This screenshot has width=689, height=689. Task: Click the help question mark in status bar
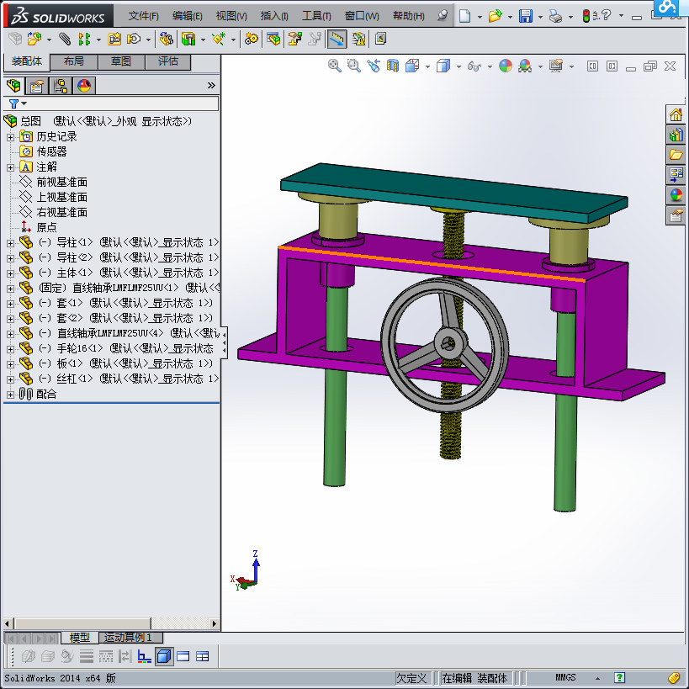[619, 677]
